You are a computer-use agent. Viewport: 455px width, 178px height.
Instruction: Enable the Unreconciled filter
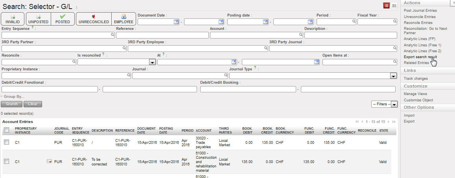coord(94,19)
